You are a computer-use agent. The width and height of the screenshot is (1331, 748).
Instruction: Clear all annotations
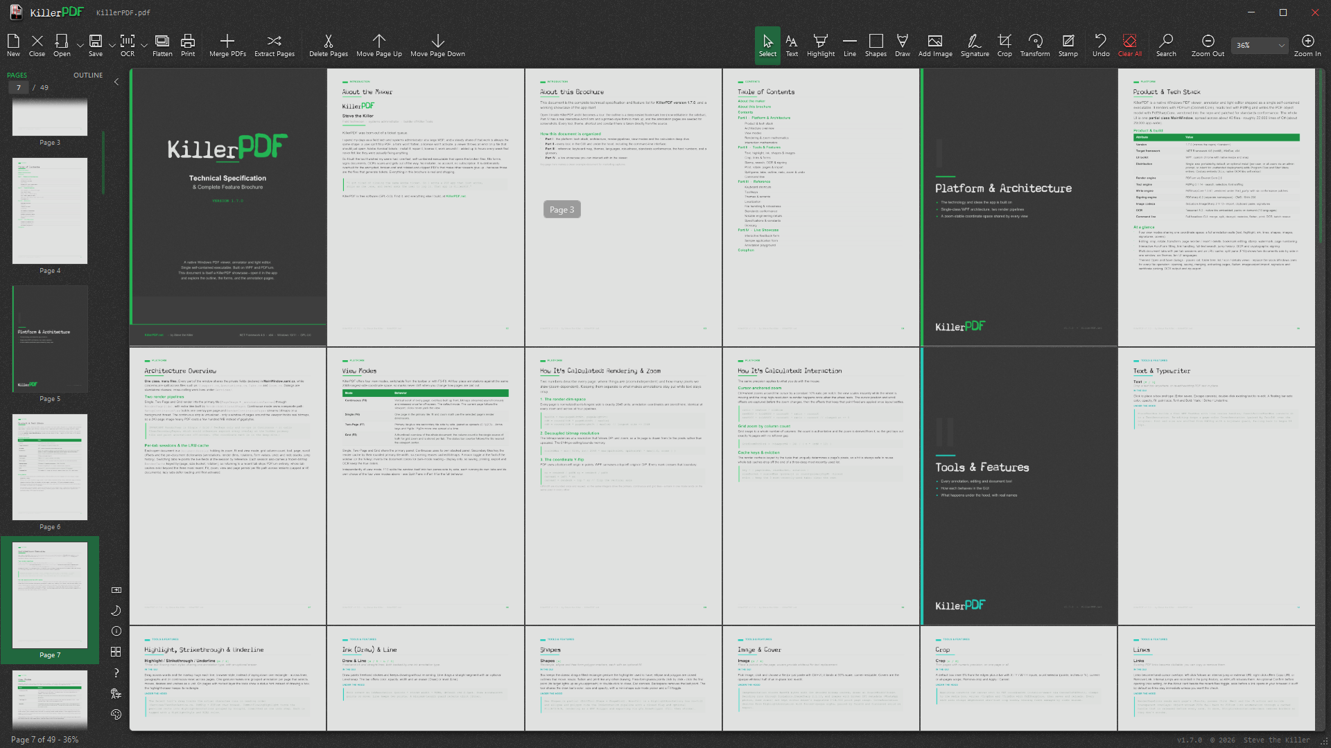(1130, 45)
